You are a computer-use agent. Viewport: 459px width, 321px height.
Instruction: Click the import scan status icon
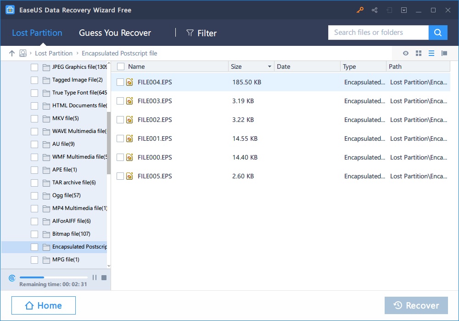[389, 10]
